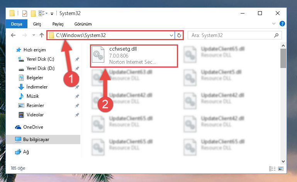Switch to large thumbnails view icon

click(x=281, y=168)
